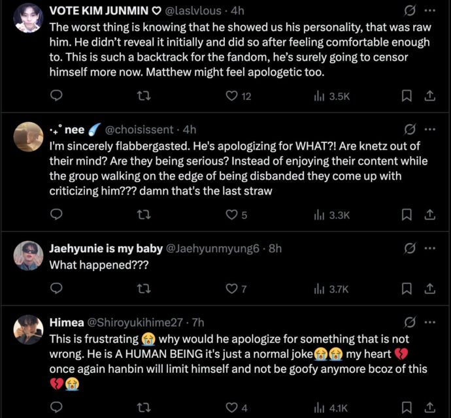This screenshot has height=418, width=451.
Task: Open more options menu on nee's tweet
Action: pyautogui.click(x=429, y=129)
